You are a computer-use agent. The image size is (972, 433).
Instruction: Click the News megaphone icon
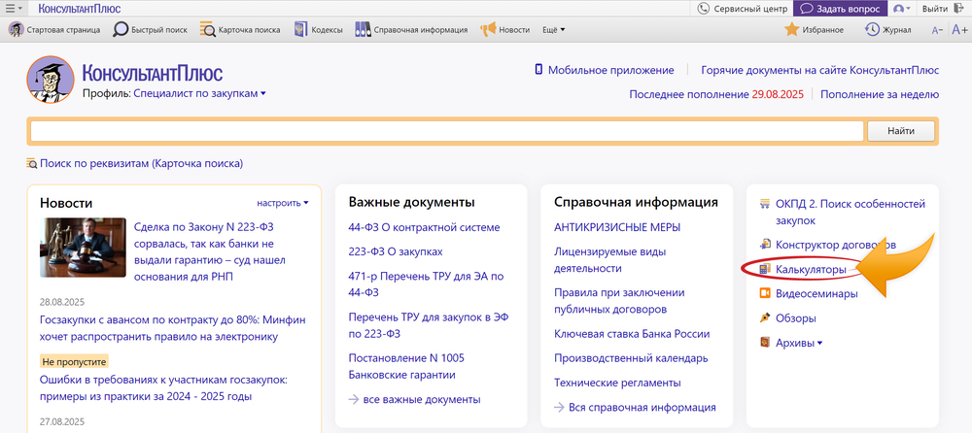click(x=488, y=29)
